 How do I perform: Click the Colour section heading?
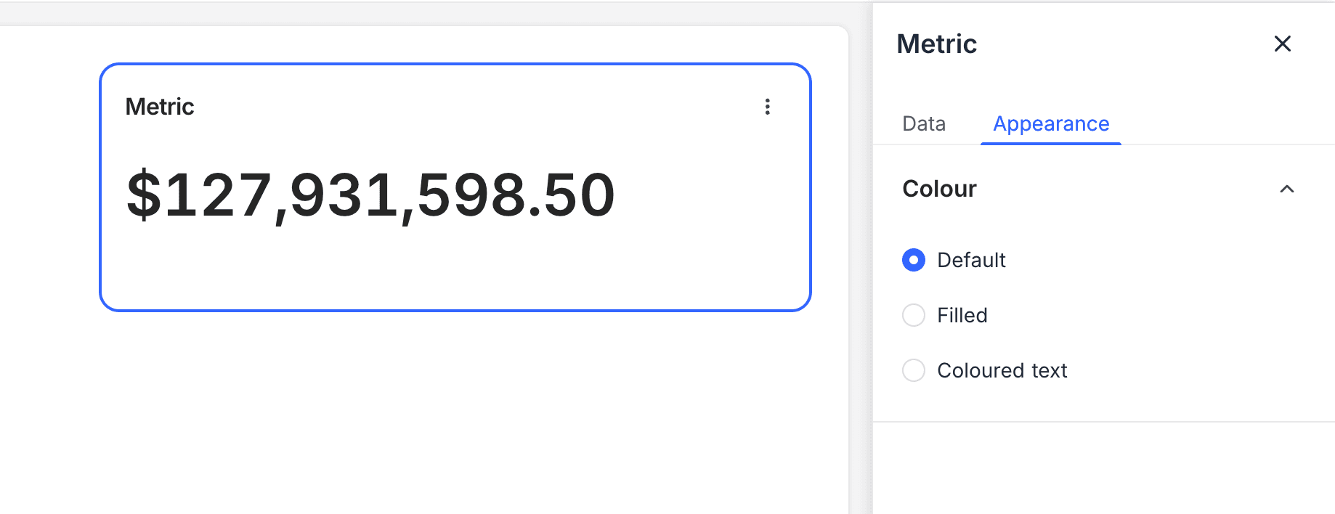click(x=939, y=189)
